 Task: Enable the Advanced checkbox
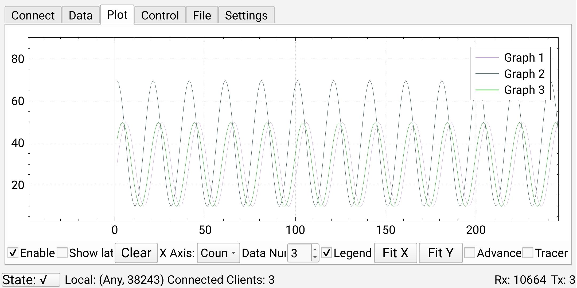click(470, 253)
